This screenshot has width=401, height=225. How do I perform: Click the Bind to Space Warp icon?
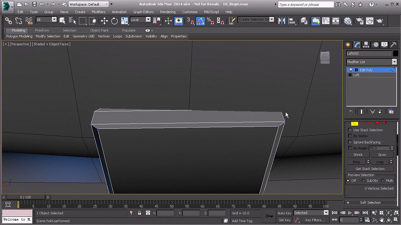click(x=29, y=21)
